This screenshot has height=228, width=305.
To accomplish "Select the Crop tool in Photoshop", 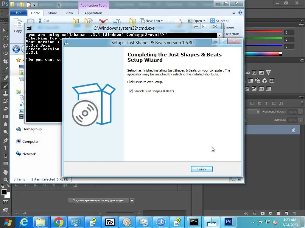I will (5, 61).
